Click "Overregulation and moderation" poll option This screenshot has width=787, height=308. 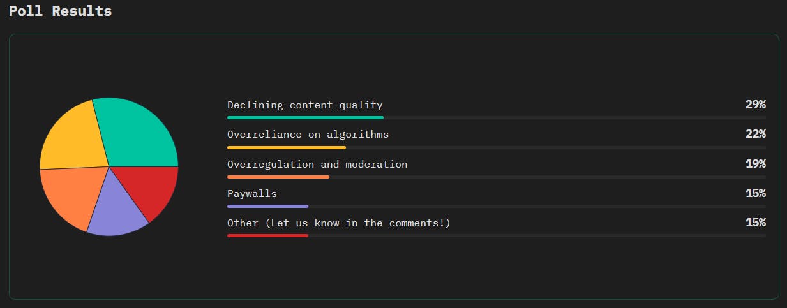click(317, 164)
